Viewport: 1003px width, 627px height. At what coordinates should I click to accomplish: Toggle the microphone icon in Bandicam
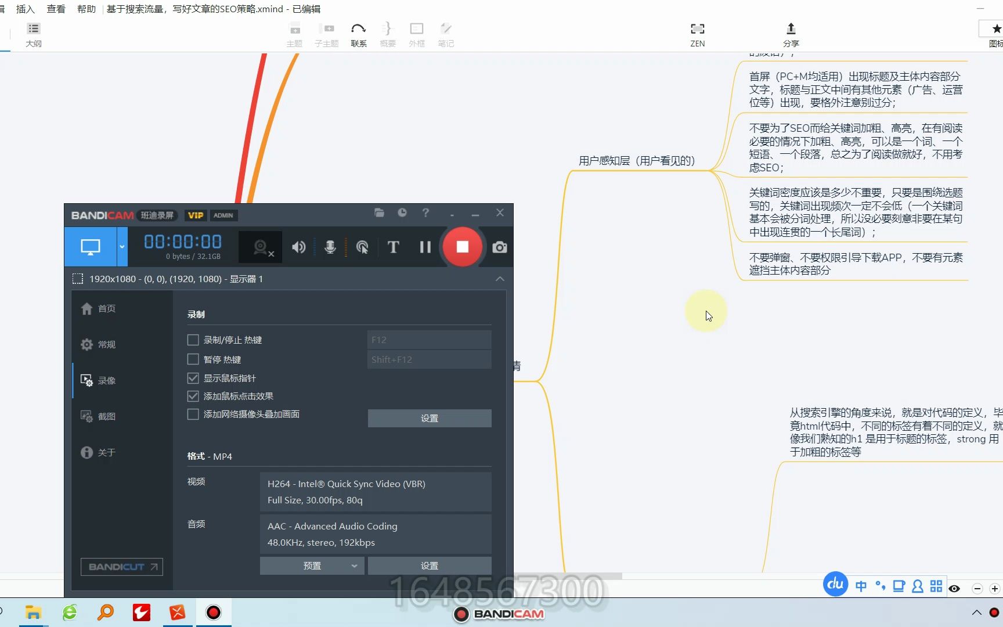point(330,247)
